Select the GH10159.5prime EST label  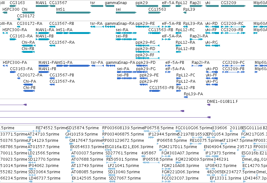pos(82,134)
